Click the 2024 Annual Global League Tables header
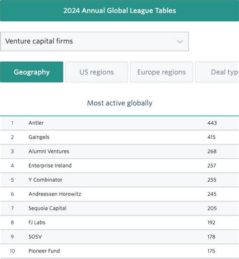The height and width of the screenshot is (259, 239). point(119,11)
